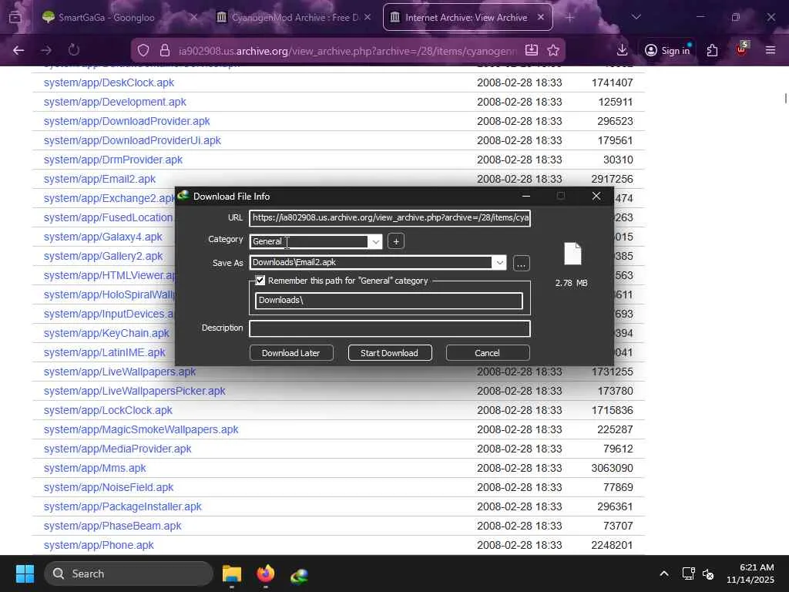This screenshot has height=592, width=789.
Task: Toggle Remember this path for General category
Action: [260, 281]
